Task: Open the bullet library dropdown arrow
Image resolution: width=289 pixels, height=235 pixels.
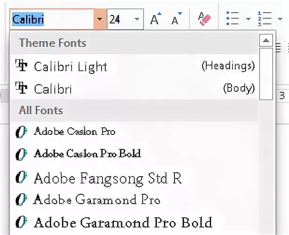Action: coord(248,19)
